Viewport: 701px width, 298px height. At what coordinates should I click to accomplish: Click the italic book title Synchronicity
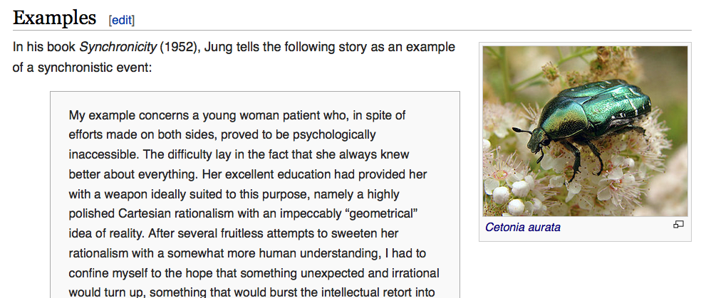[x=118, y=47]
